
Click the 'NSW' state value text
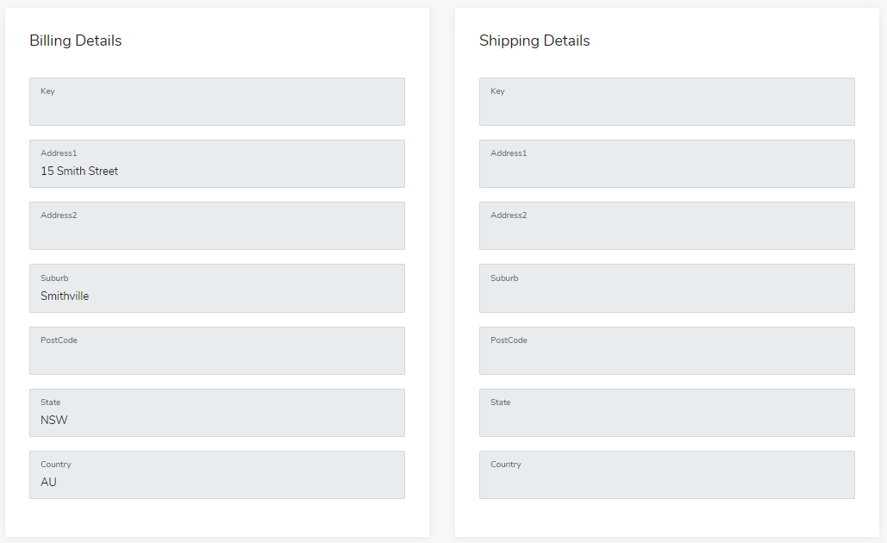click(x=53, y=420)
